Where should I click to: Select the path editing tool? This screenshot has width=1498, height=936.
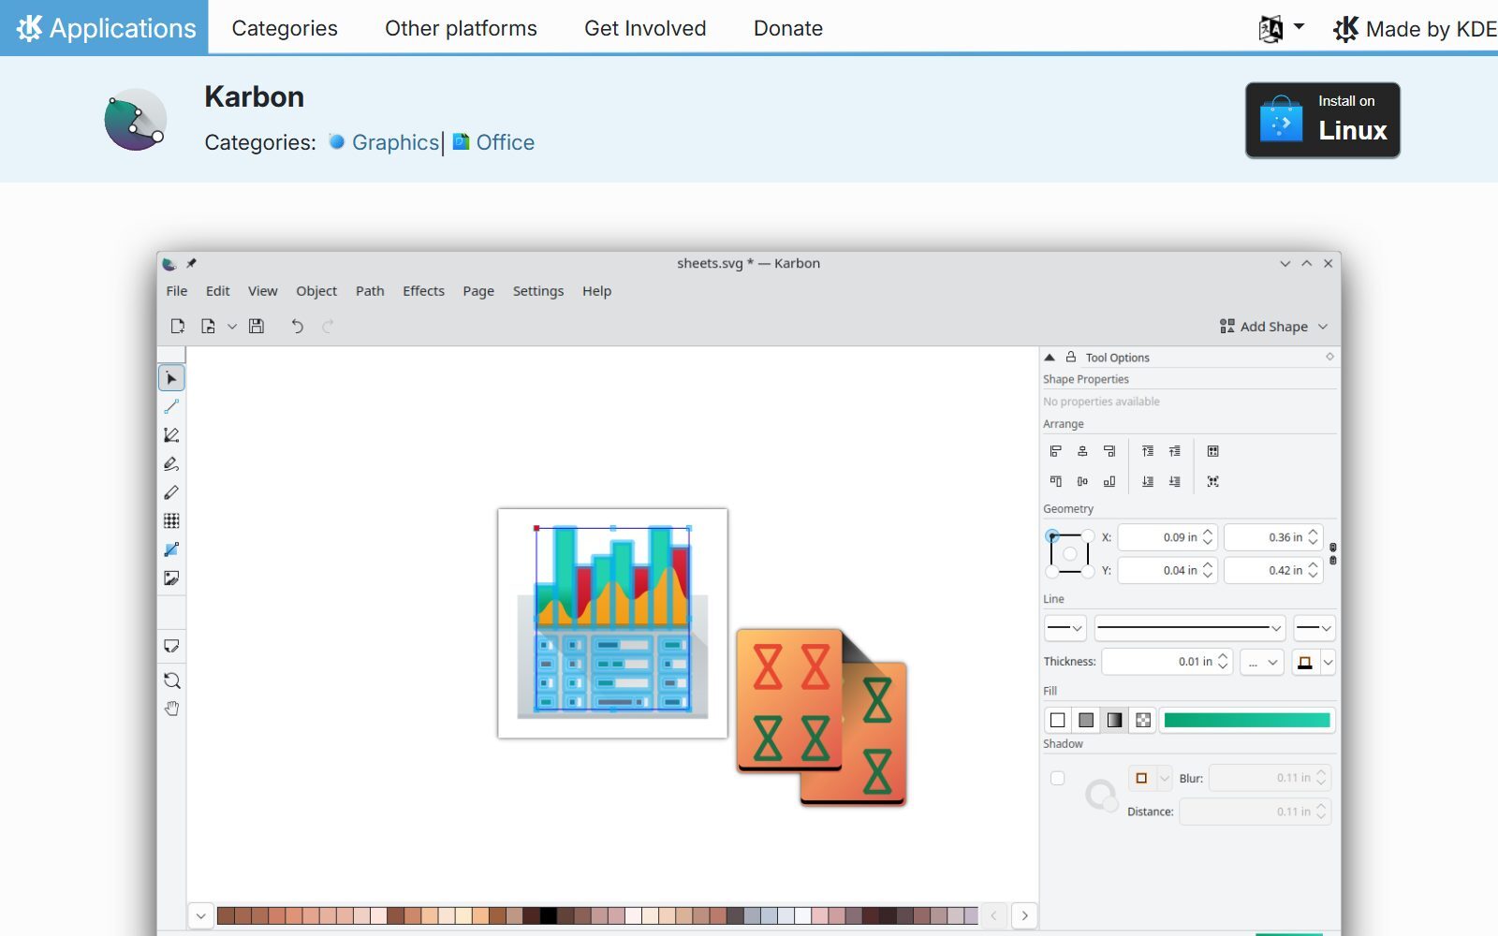tap(171, 435)
